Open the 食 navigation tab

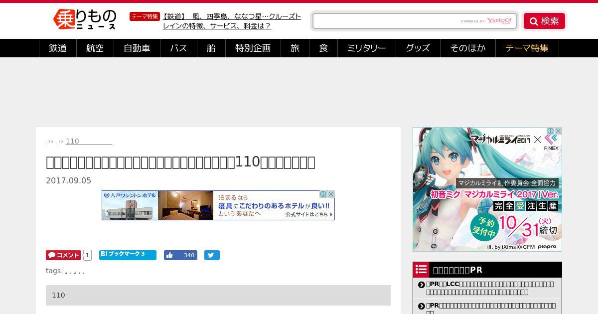[323, 48]
